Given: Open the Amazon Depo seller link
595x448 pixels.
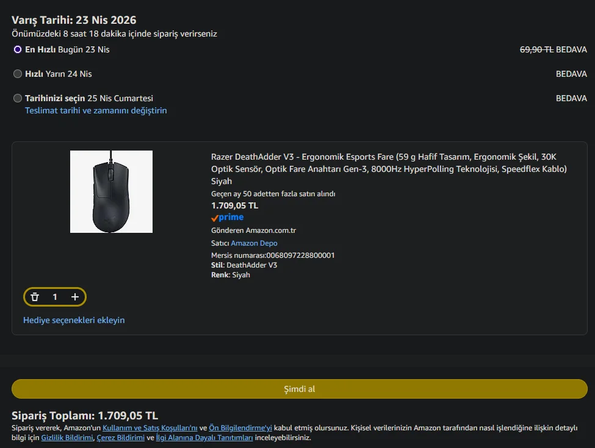Looking at the screenshot, I should (x=254, y=243).
